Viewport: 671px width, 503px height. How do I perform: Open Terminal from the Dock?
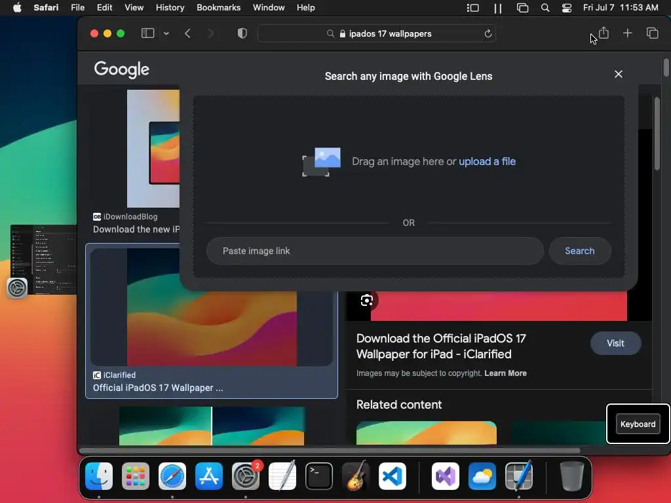319,476
